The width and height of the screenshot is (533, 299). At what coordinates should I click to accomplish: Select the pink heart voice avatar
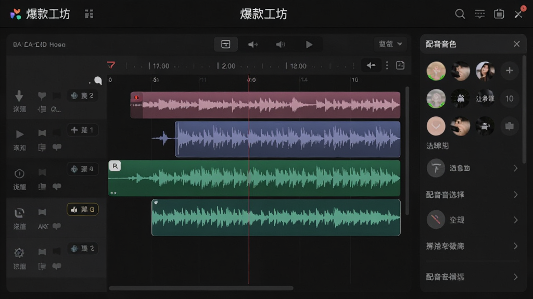point(436,126)
